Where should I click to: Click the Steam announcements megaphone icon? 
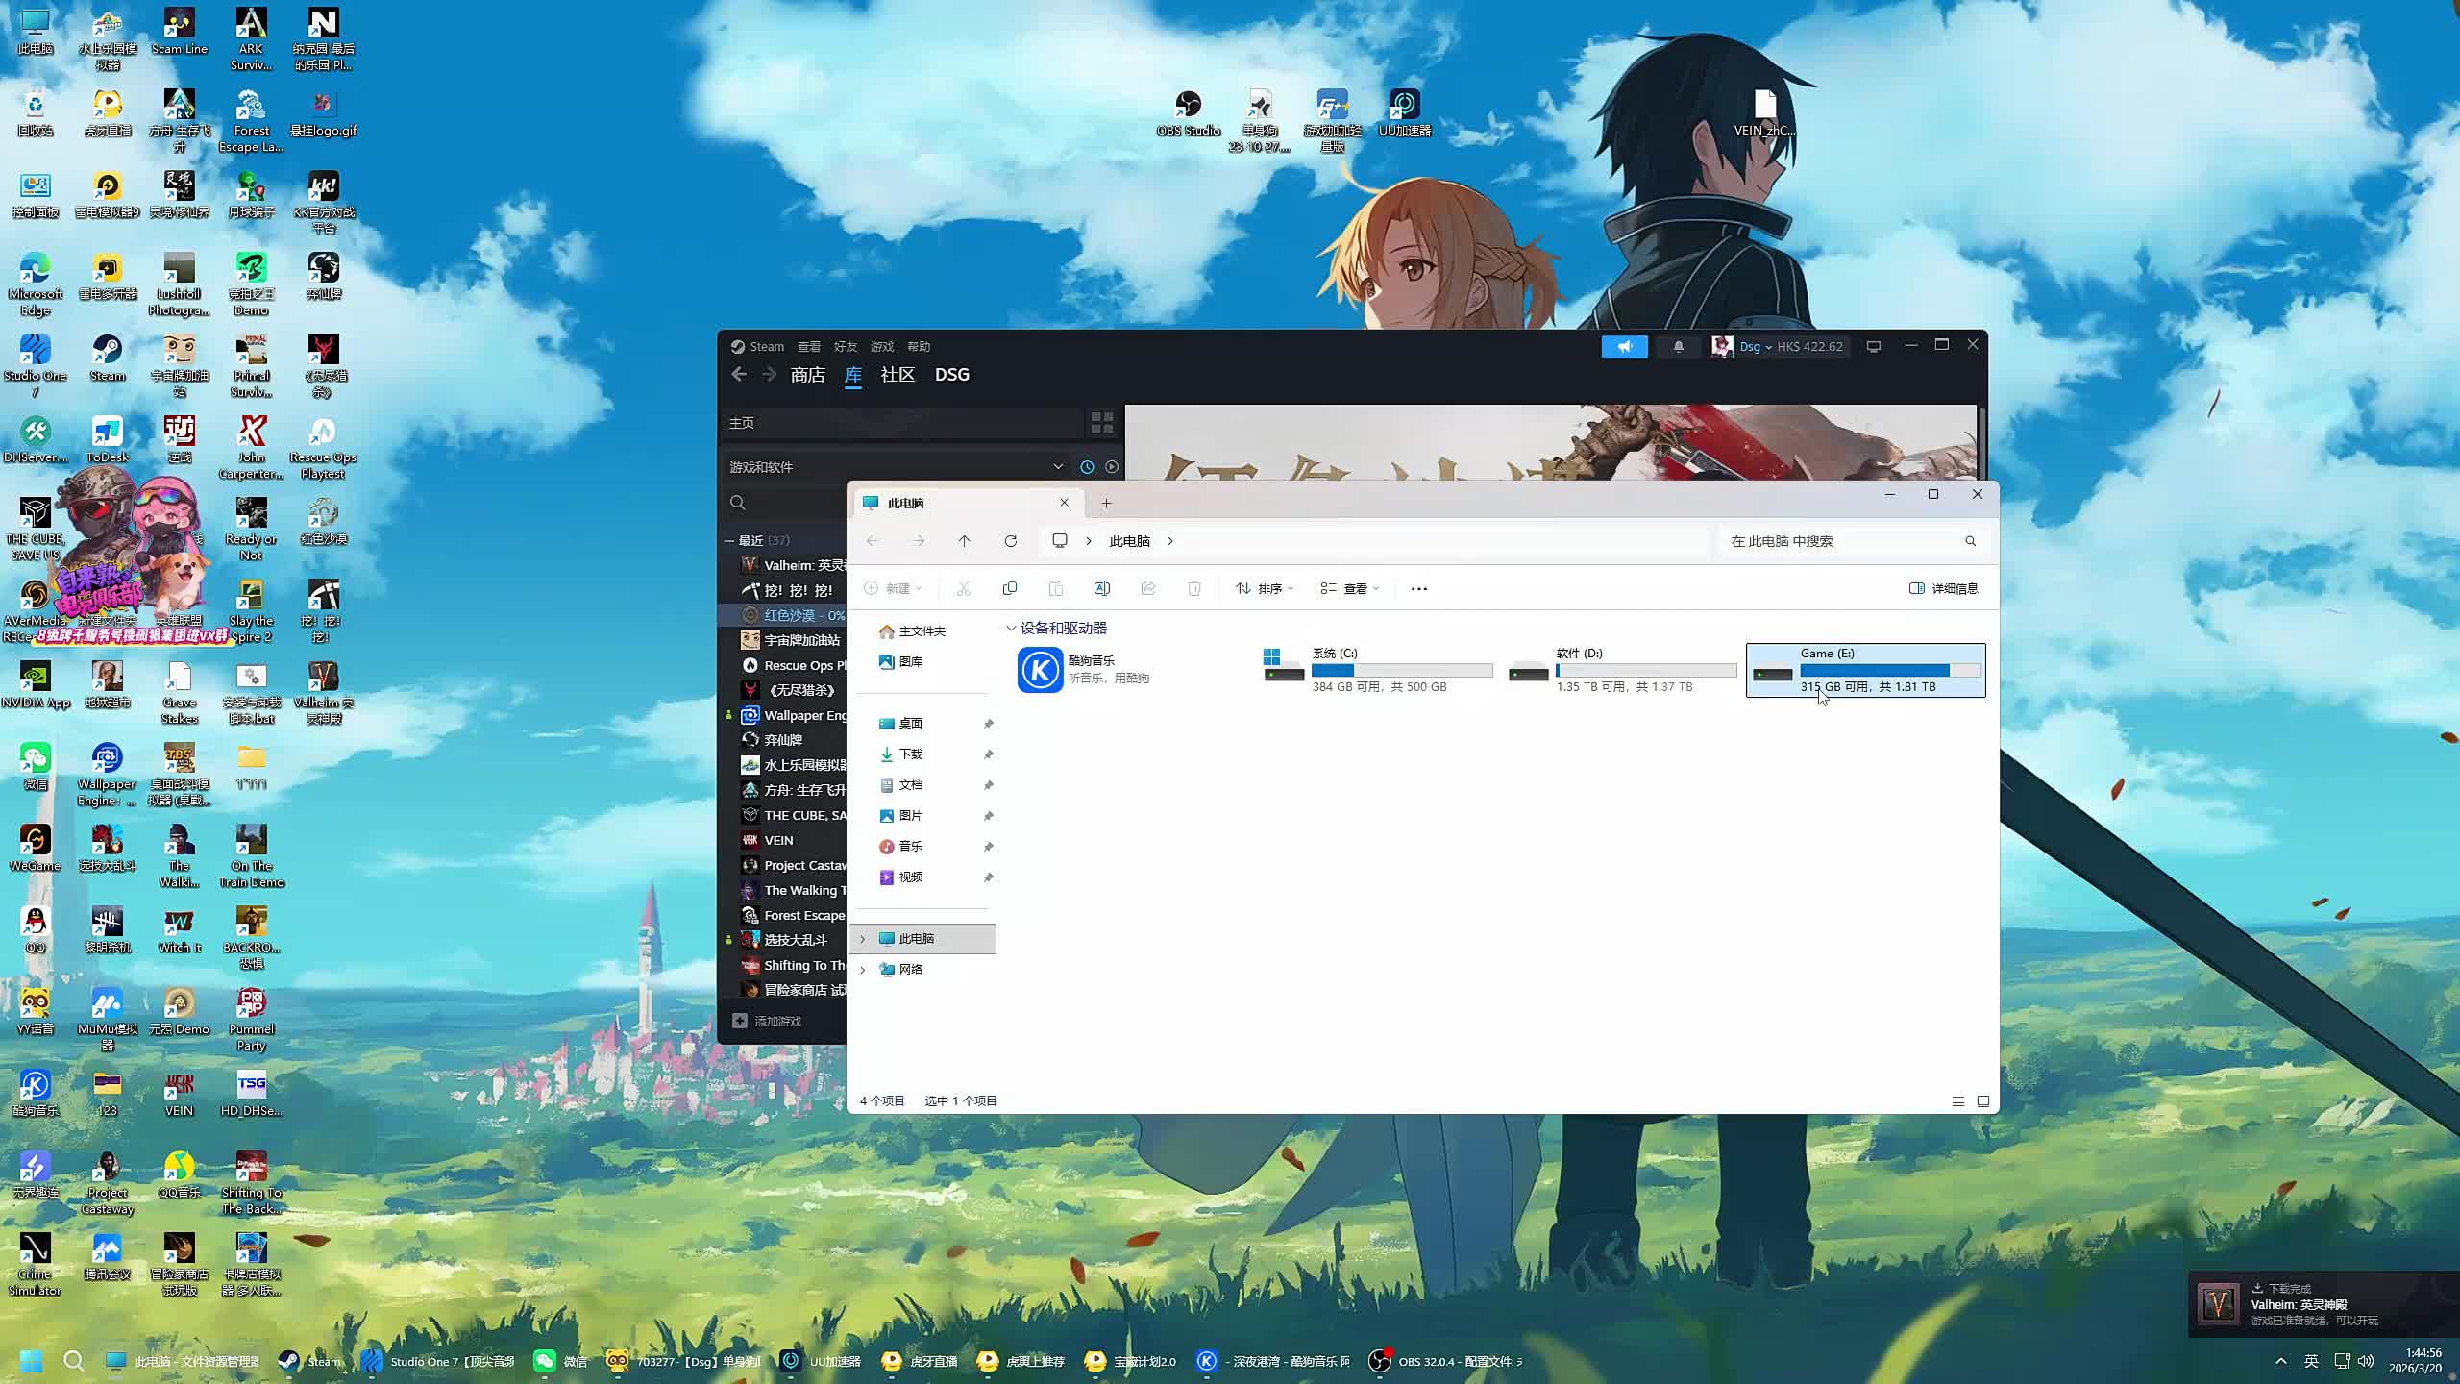click(x=1624, y=347)
